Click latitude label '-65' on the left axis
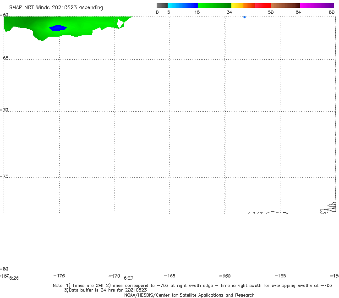The image size is (339, 298). [4, 58]
